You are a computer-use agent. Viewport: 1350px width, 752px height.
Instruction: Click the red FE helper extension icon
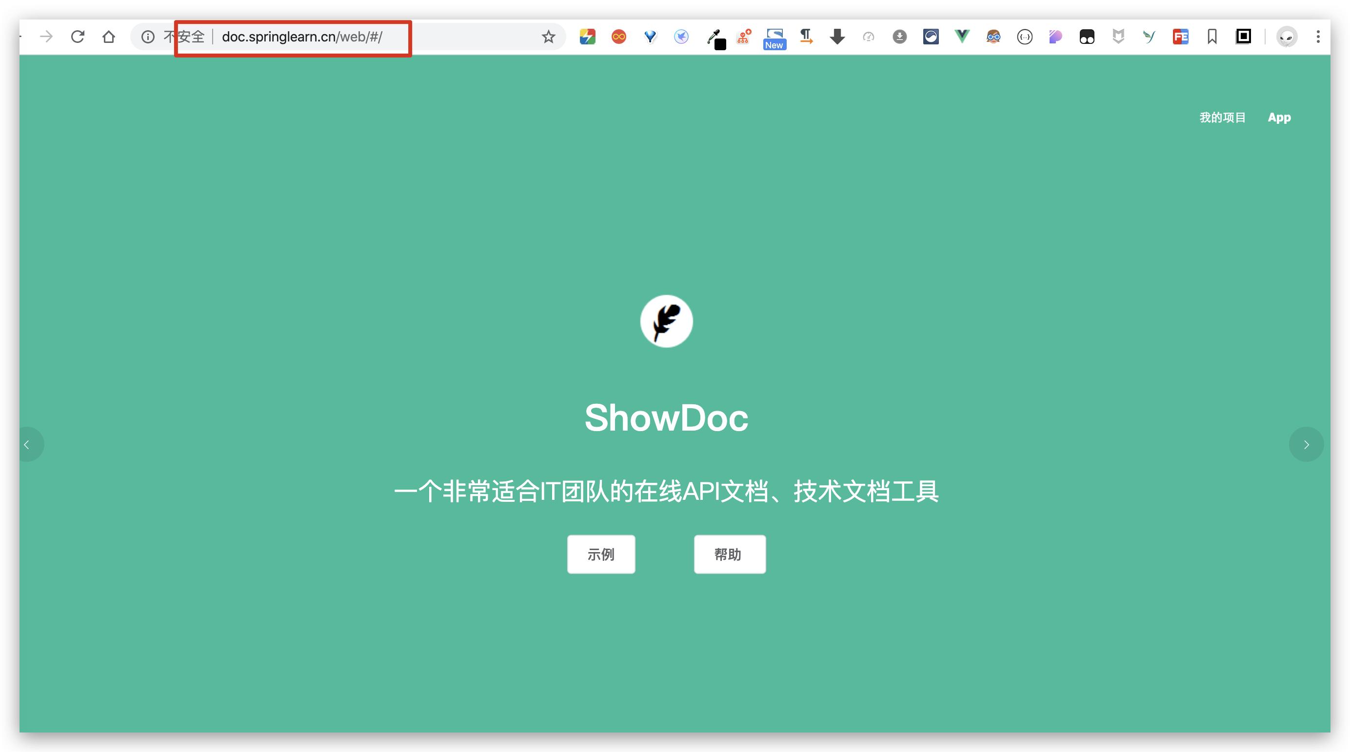(1180, 37)
